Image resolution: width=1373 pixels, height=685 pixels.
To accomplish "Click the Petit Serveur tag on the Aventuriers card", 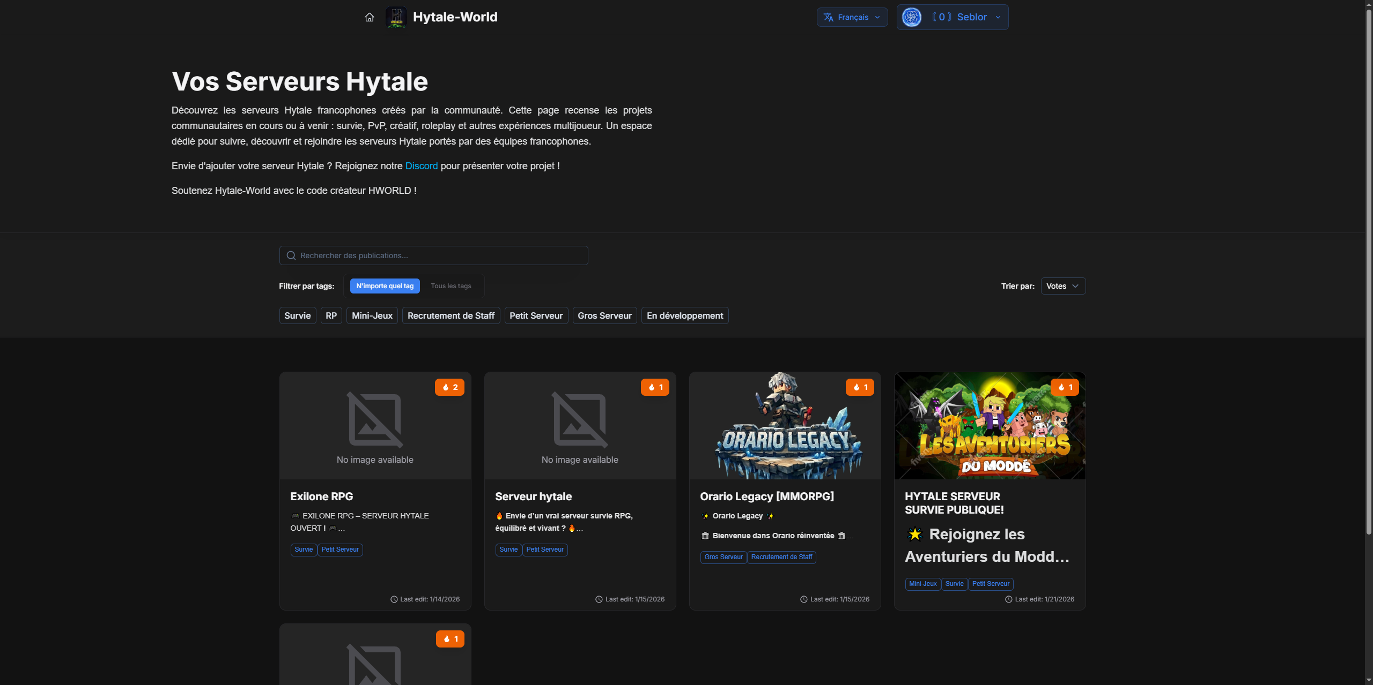I will [x=991, y=584].
